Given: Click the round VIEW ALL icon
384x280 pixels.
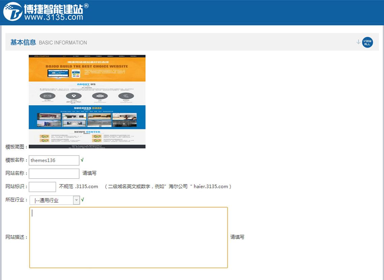Looking at the screenshot, I should pyautogui.click(x=367, y=43).
